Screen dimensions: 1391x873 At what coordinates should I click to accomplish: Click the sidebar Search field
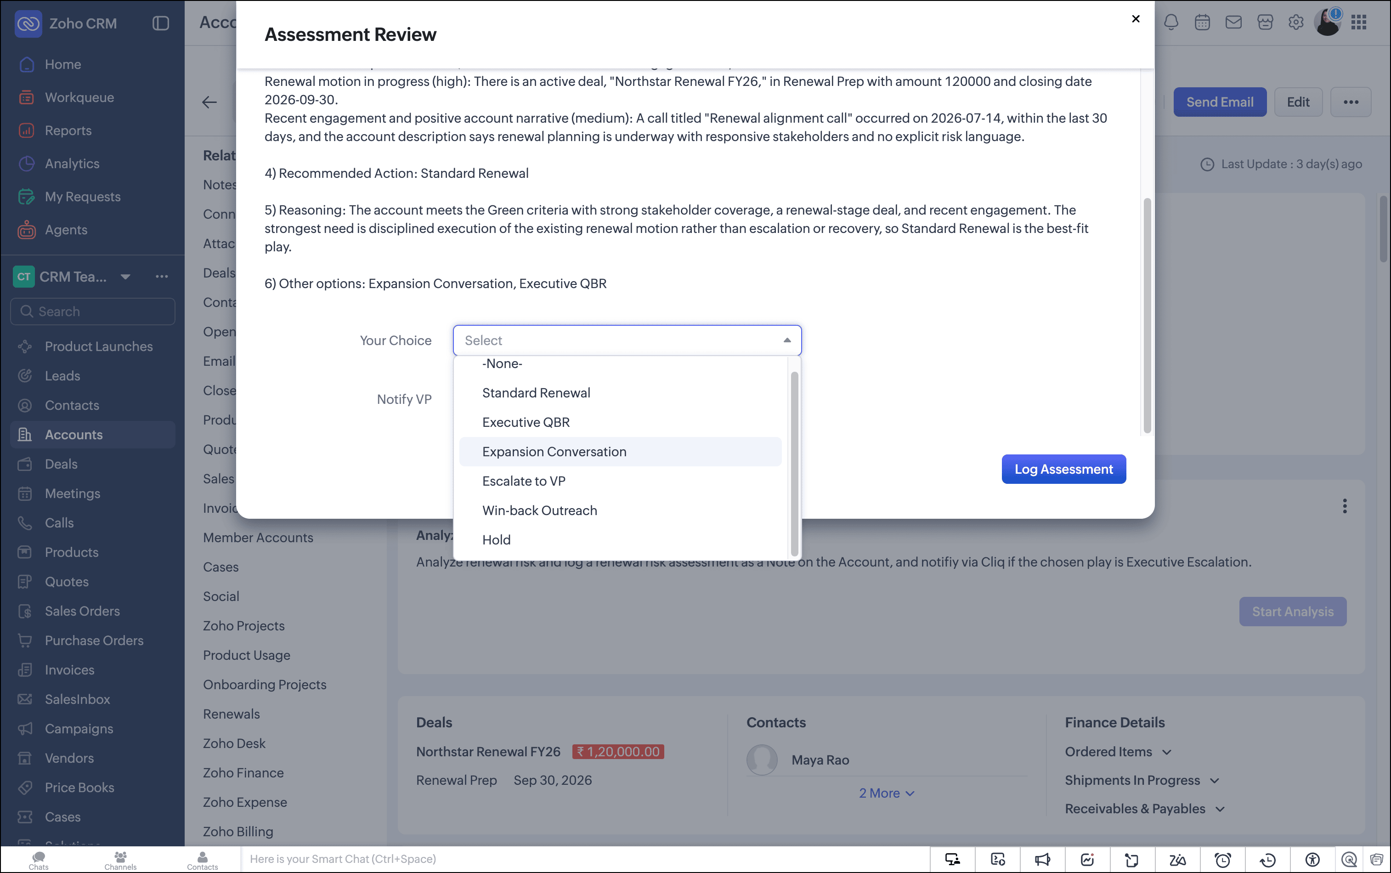pos(93,311)
